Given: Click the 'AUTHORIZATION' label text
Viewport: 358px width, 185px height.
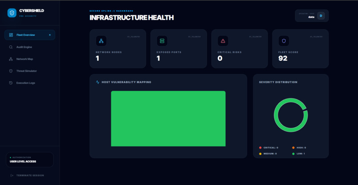Looking at the screenshot, I should (22, 157).
